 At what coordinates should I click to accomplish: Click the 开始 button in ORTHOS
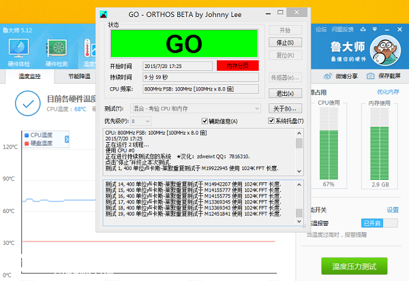pyautogui.click(x=286, y=30)
